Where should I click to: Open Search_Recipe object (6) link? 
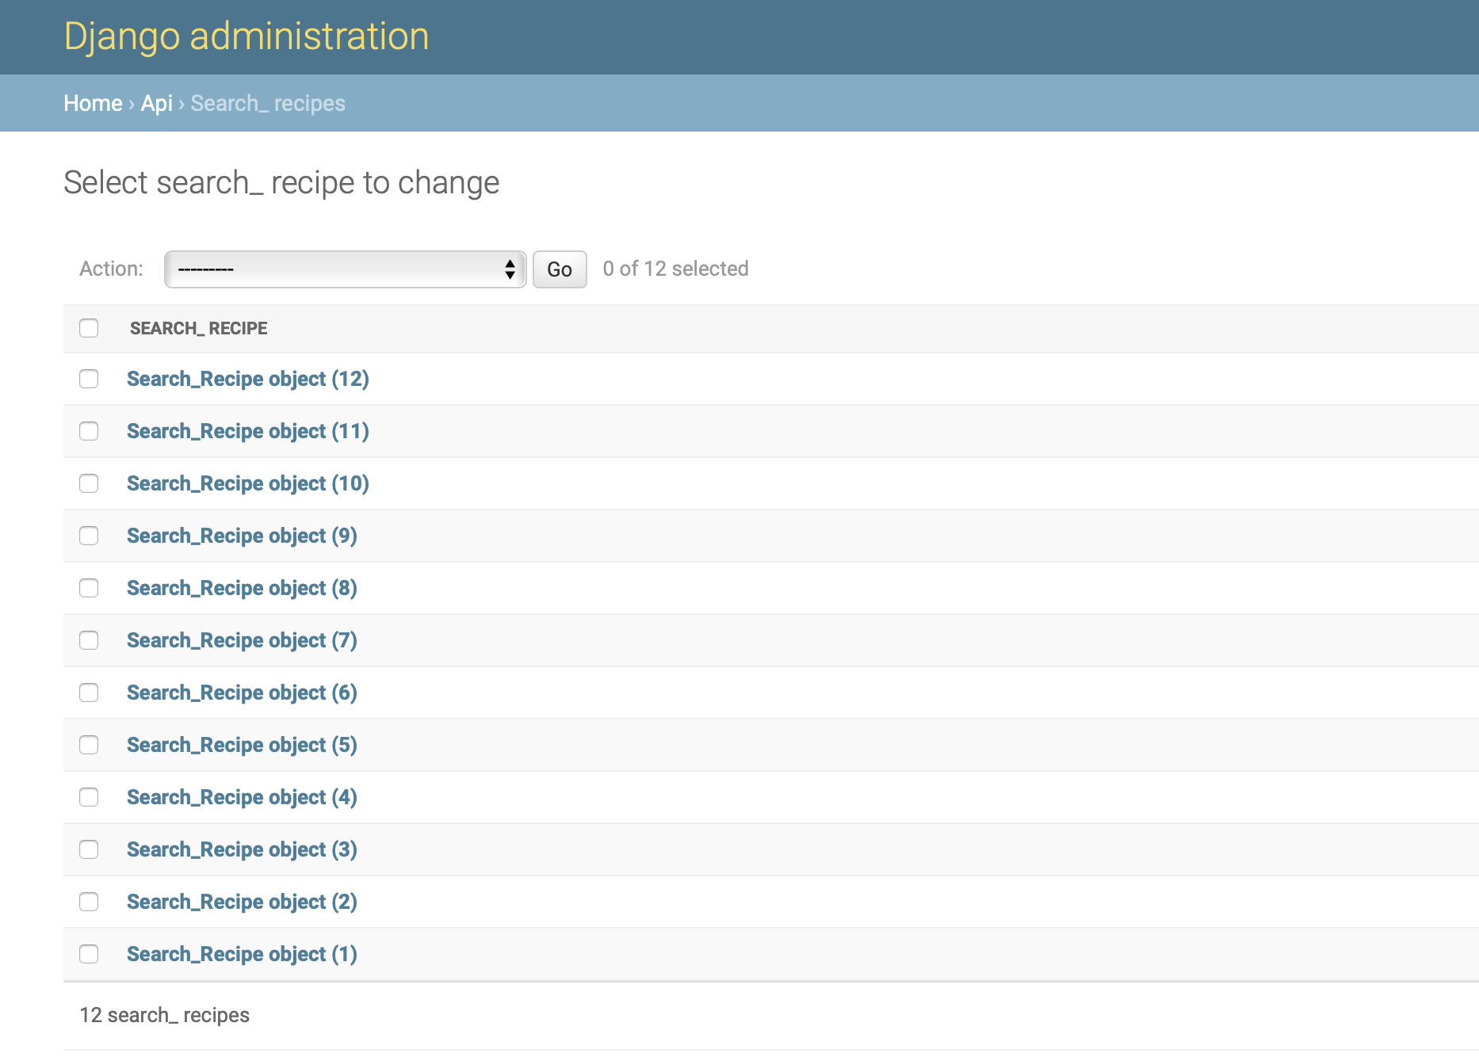point(242,693)
